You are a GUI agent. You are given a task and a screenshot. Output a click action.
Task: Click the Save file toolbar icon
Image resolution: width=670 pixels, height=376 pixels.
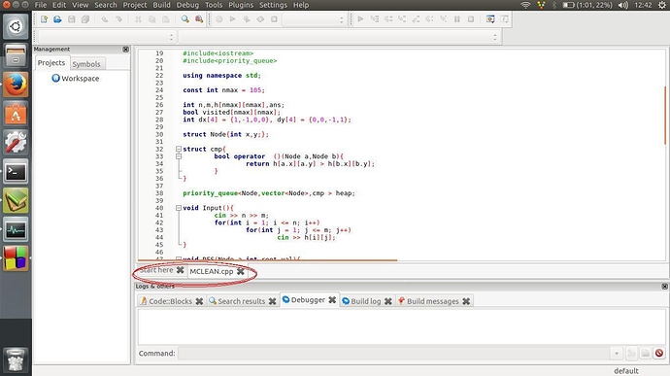71,19
